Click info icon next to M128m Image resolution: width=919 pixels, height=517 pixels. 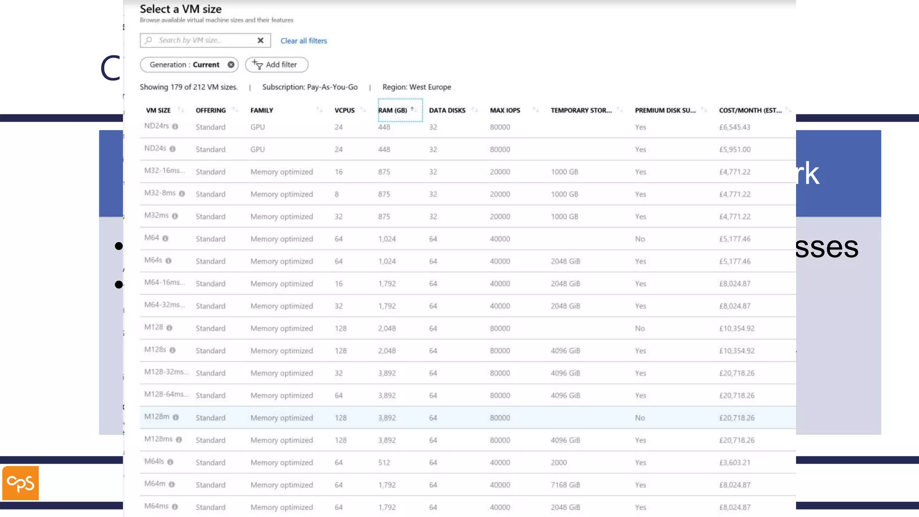click(175, 417)
